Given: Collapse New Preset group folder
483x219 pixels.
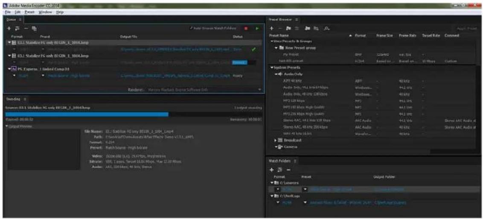Looking at the screenshot, I should [276, 48].
